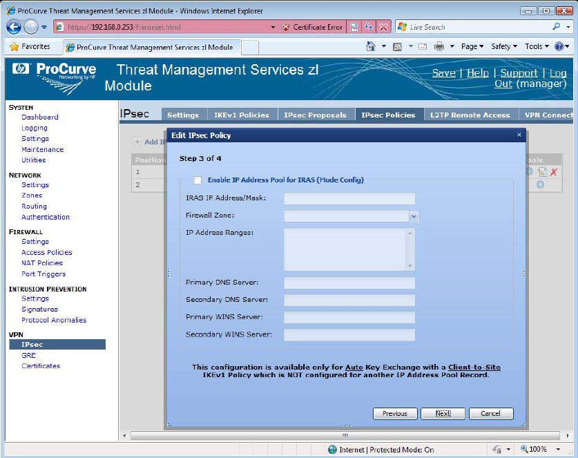
Task: Open Certificates under VPN
Action: click(x=41, y=366)
